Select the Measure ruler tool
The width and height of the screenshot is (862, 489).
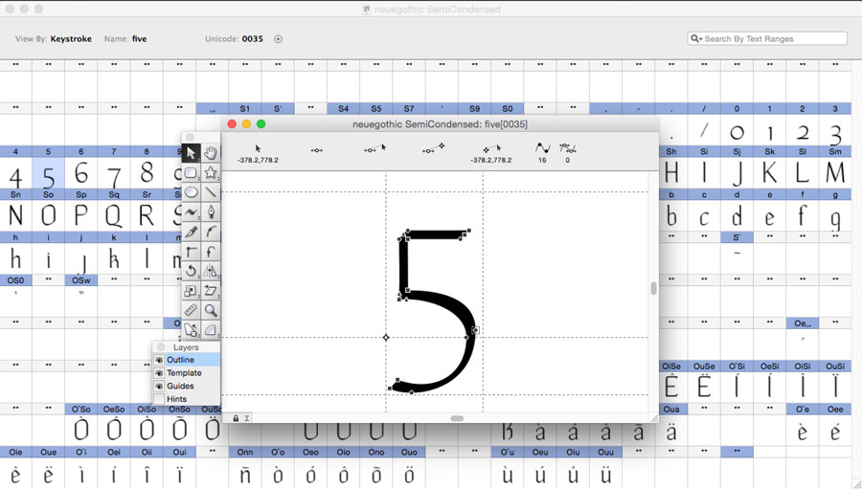191,311
